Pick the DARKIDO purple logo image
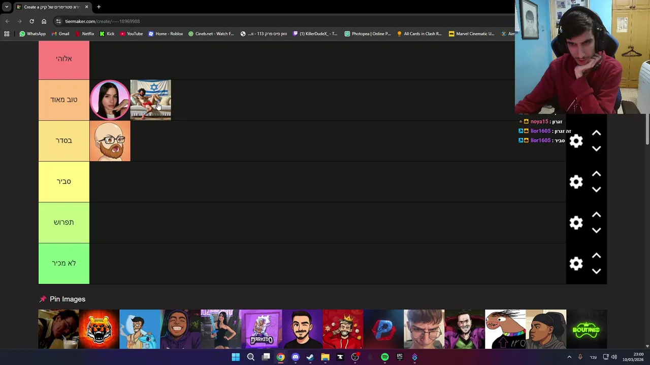The image size is (650, 365). point(262,330)
